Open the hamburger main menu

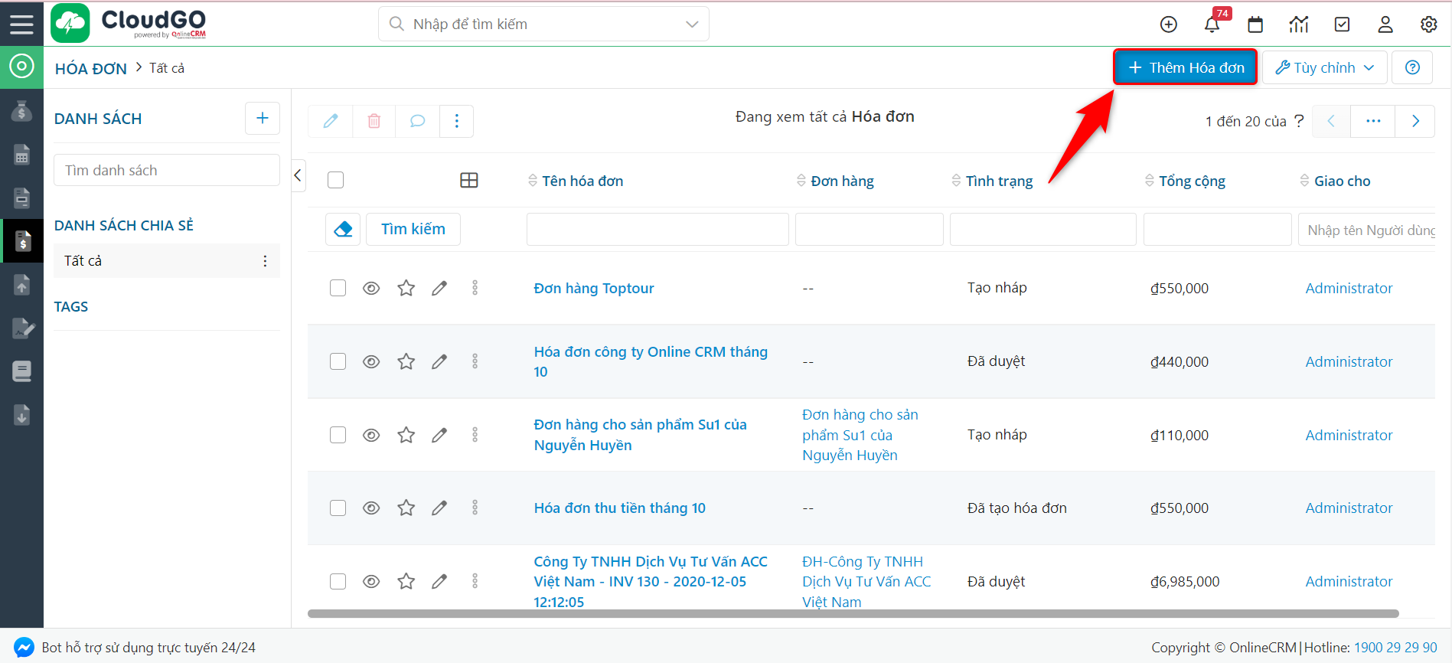21,24
